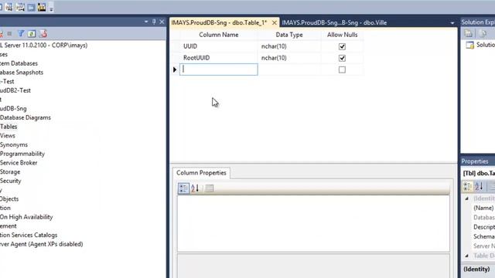Select SQL Server Agent (Agent XPs disabled) node
Viewport: 495px width, 278px height.
click(x=42, y=244)
